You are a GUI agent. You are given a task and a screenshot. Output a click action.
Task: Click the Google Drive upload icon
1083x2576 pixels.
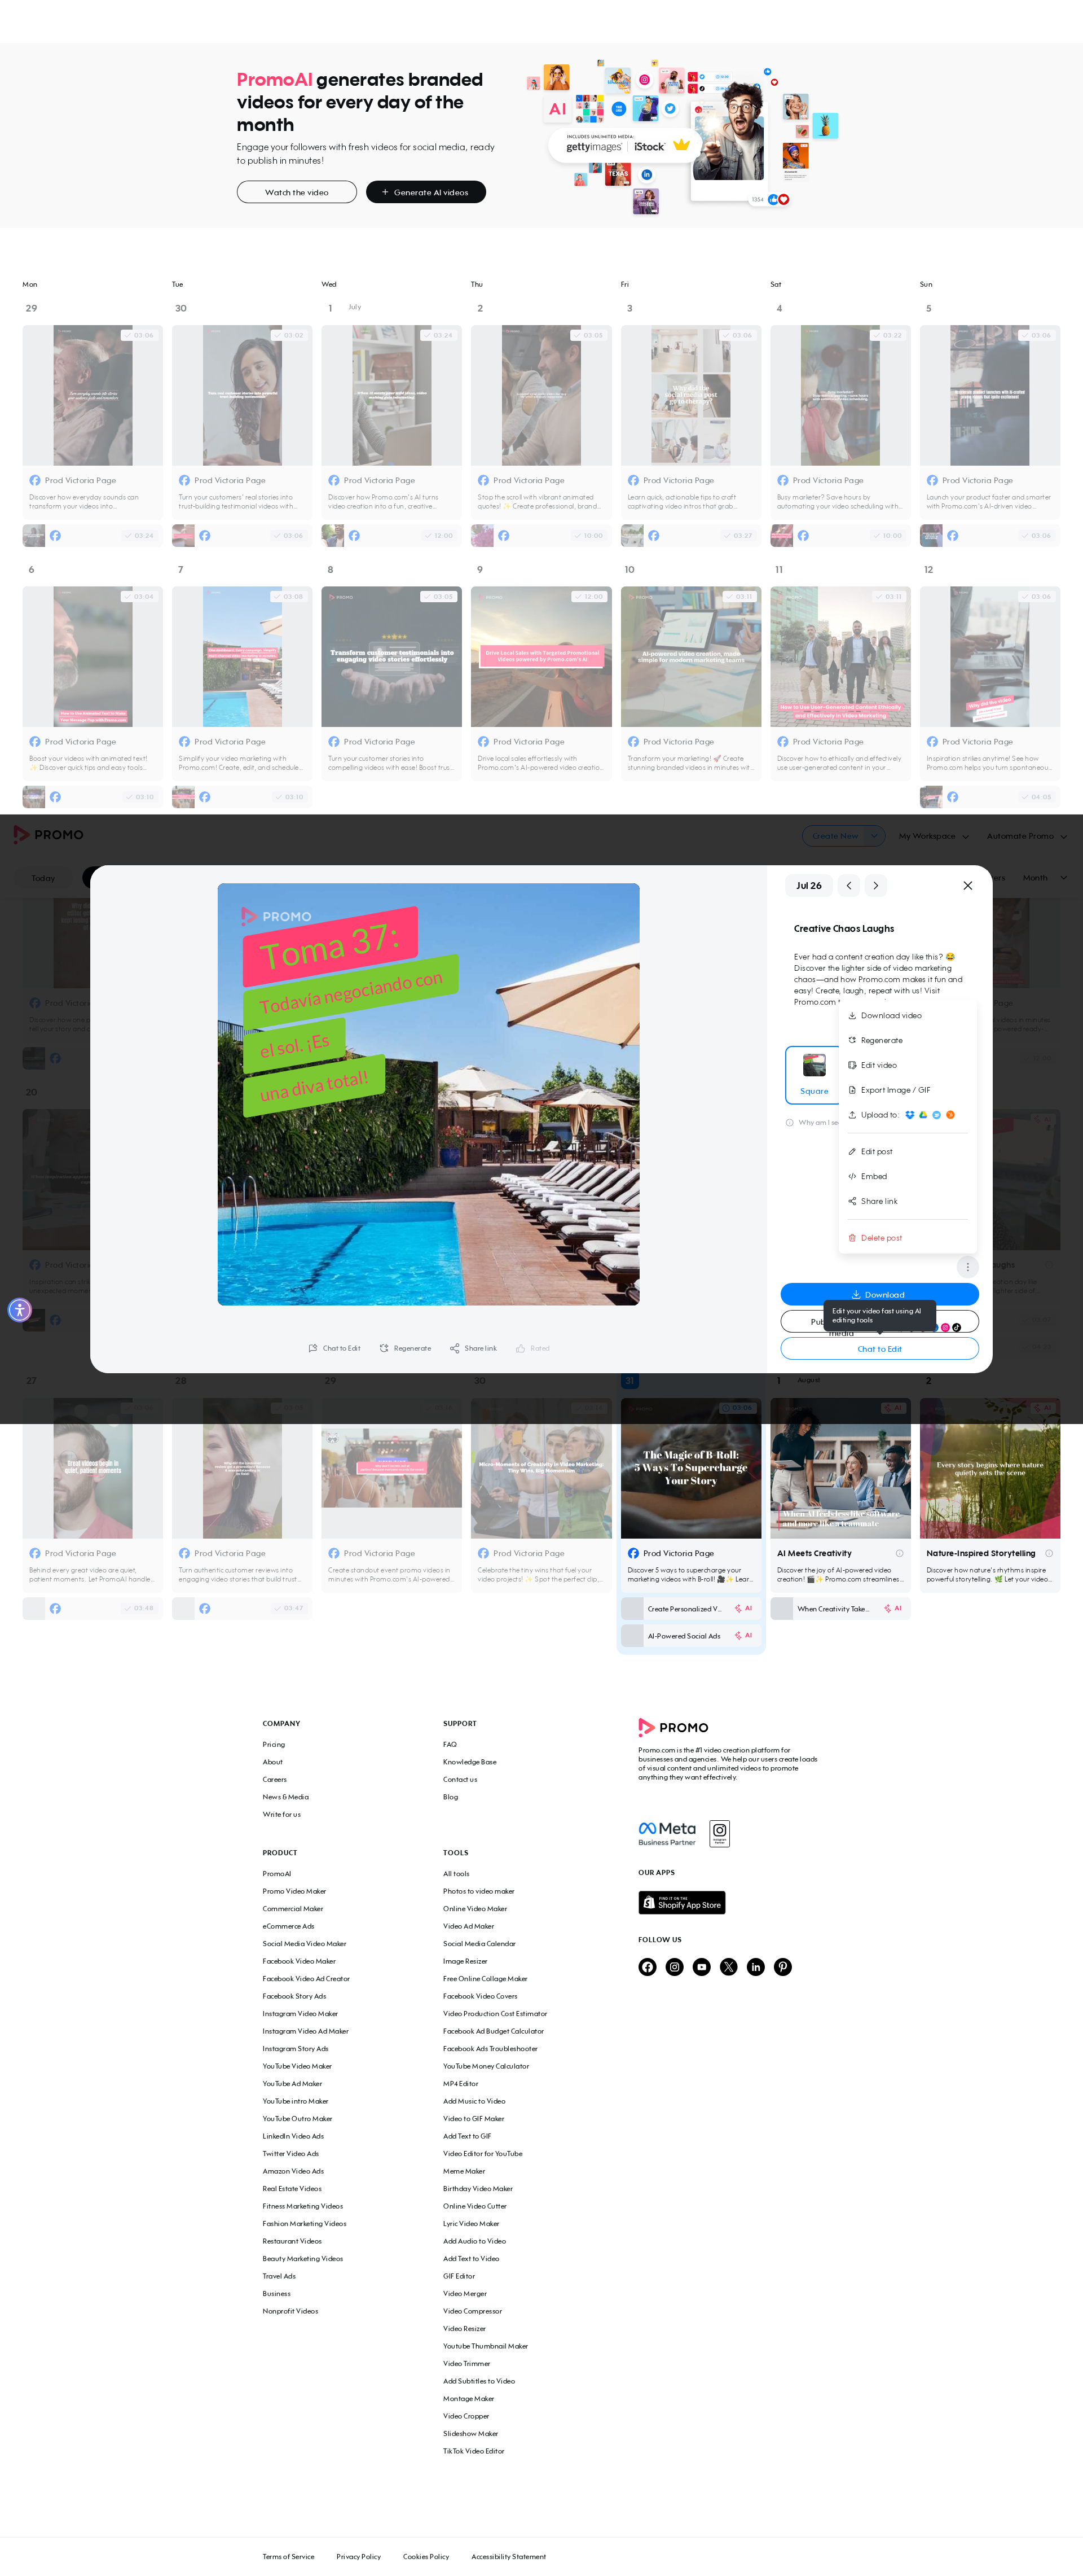tap(923, 1115)
